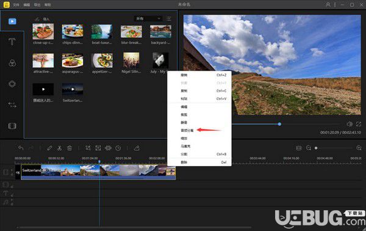Viewport: 366px width, 231px height.
Task: Click the preview playback progress slider handle
Action: click(x=279, y=124)
